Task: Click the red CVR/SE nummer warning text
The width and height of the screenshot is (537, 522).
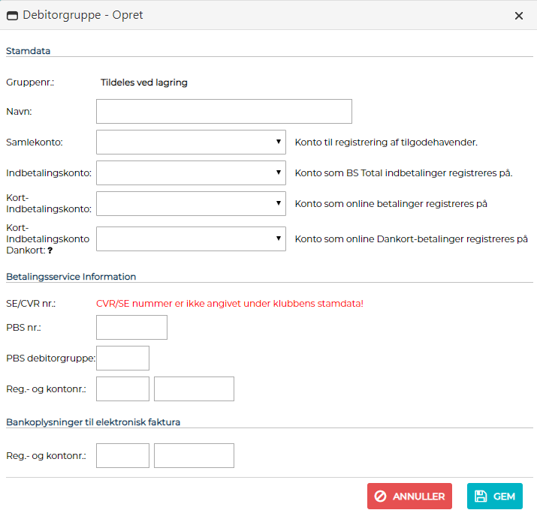Action: coord(230,303)
